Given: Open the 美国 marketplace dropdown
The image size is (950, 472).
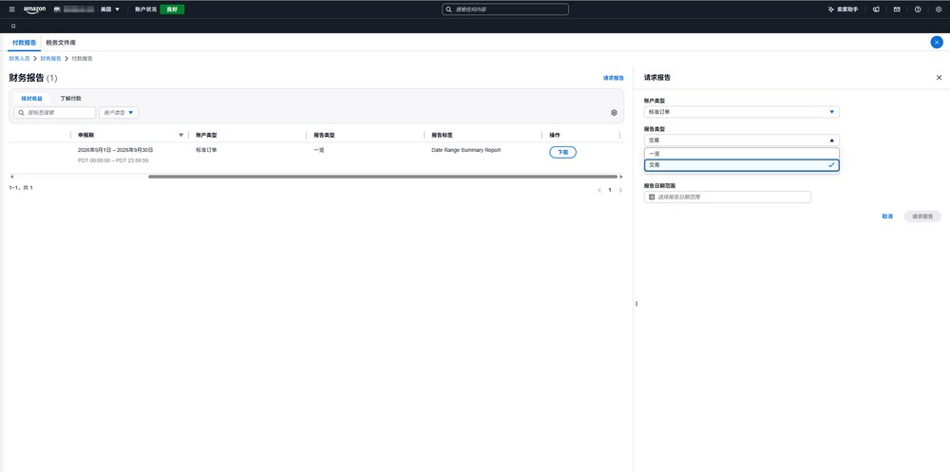Looking at the screenshot, I should (x=109, y=9).
